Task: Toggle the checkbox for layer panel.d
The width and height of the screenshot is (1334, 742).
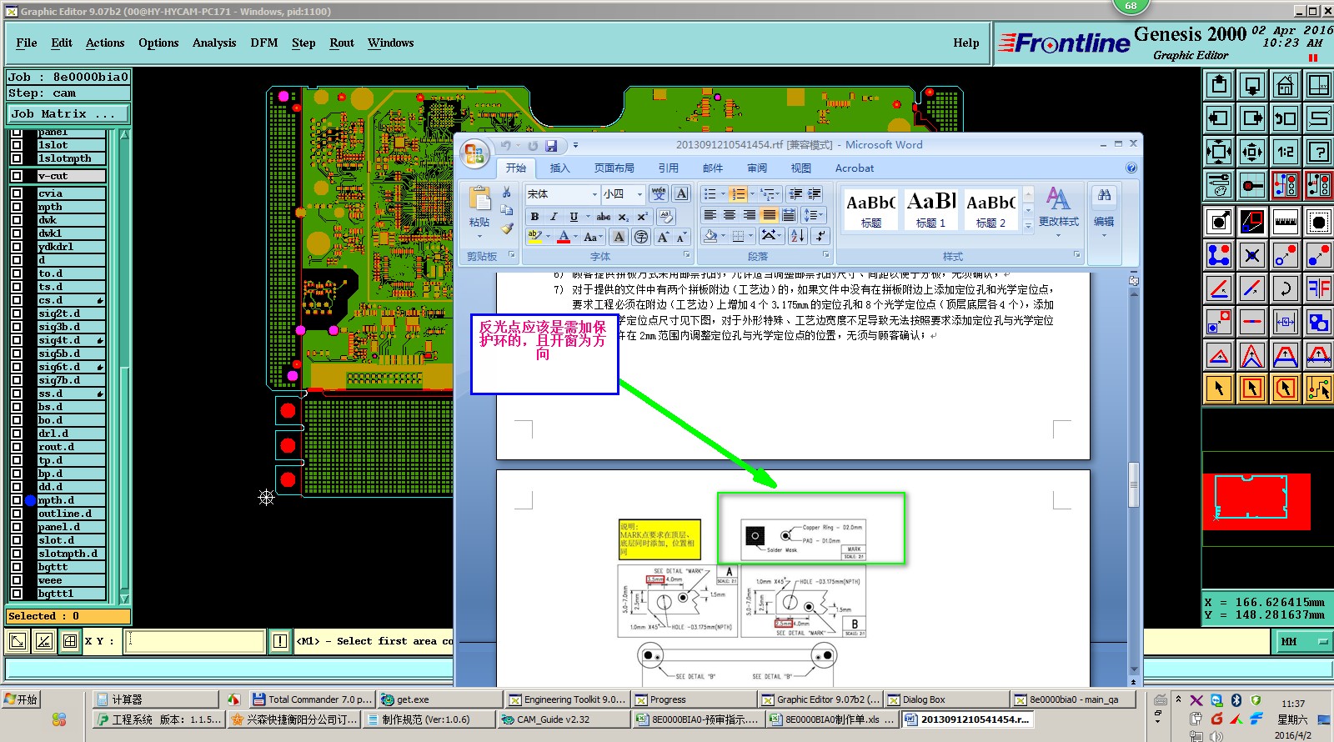Action: [17, 527]
